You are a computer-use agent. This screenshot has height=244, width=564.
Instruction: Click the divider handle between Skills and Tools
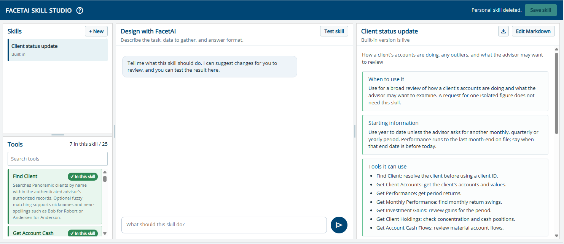point(58,135)
